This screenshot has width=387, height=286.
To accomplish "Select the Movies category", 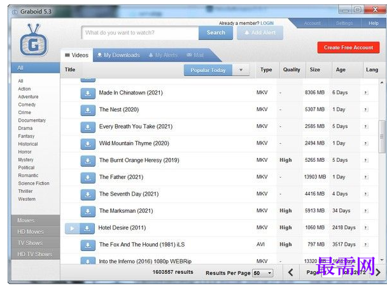I will 36,220.
